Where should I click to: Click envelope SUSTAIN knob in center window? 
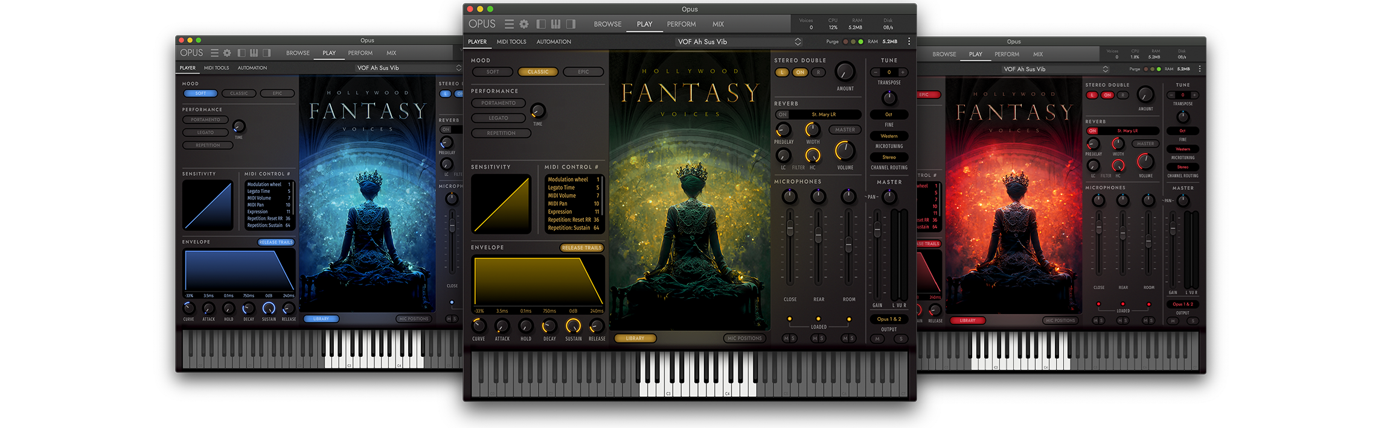coord(573,326)
